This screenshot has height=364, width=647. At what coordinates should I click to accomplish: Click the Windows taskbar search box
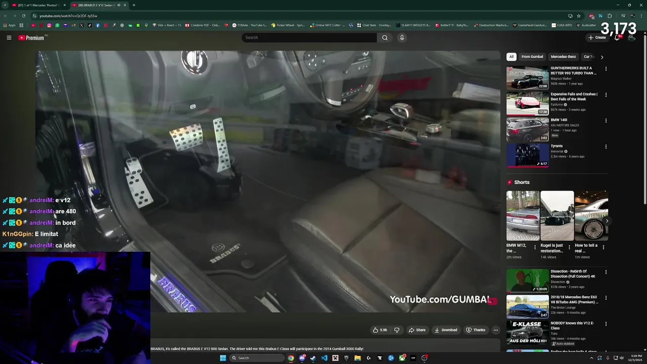point(257,358)
